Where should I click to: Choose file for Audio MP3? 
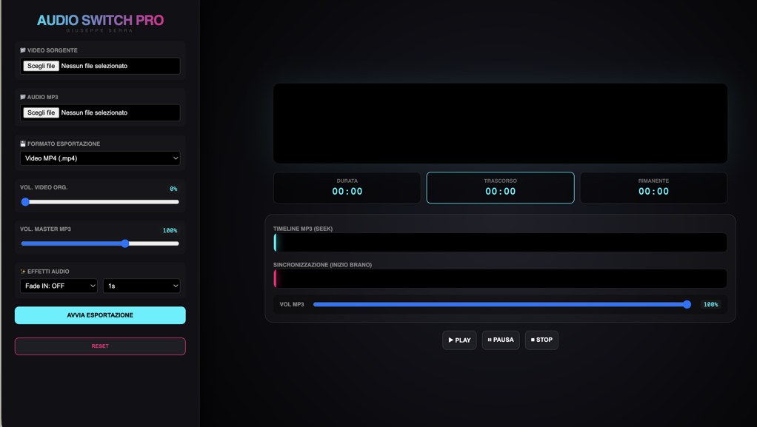pyautogui.click(x=41, y=113)
